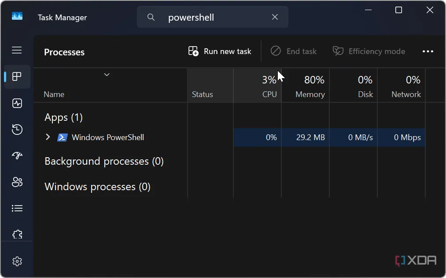This screenshot has width=446, height=278.
Task: Clear the powershell search text
Action: (275, 17)
